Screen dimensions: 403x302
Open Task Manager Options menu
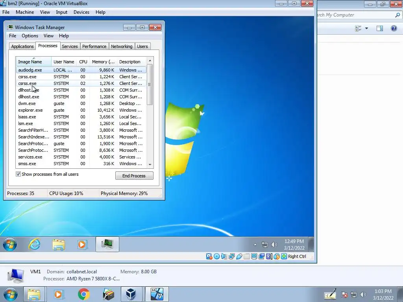pos(30,36)
